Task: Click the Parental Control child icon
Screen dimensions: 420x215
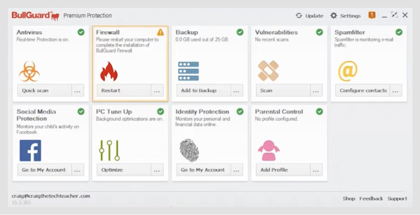Action: 268,150
